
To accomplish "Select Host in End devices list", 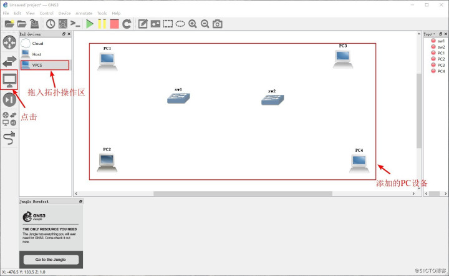I will [46, 54].
